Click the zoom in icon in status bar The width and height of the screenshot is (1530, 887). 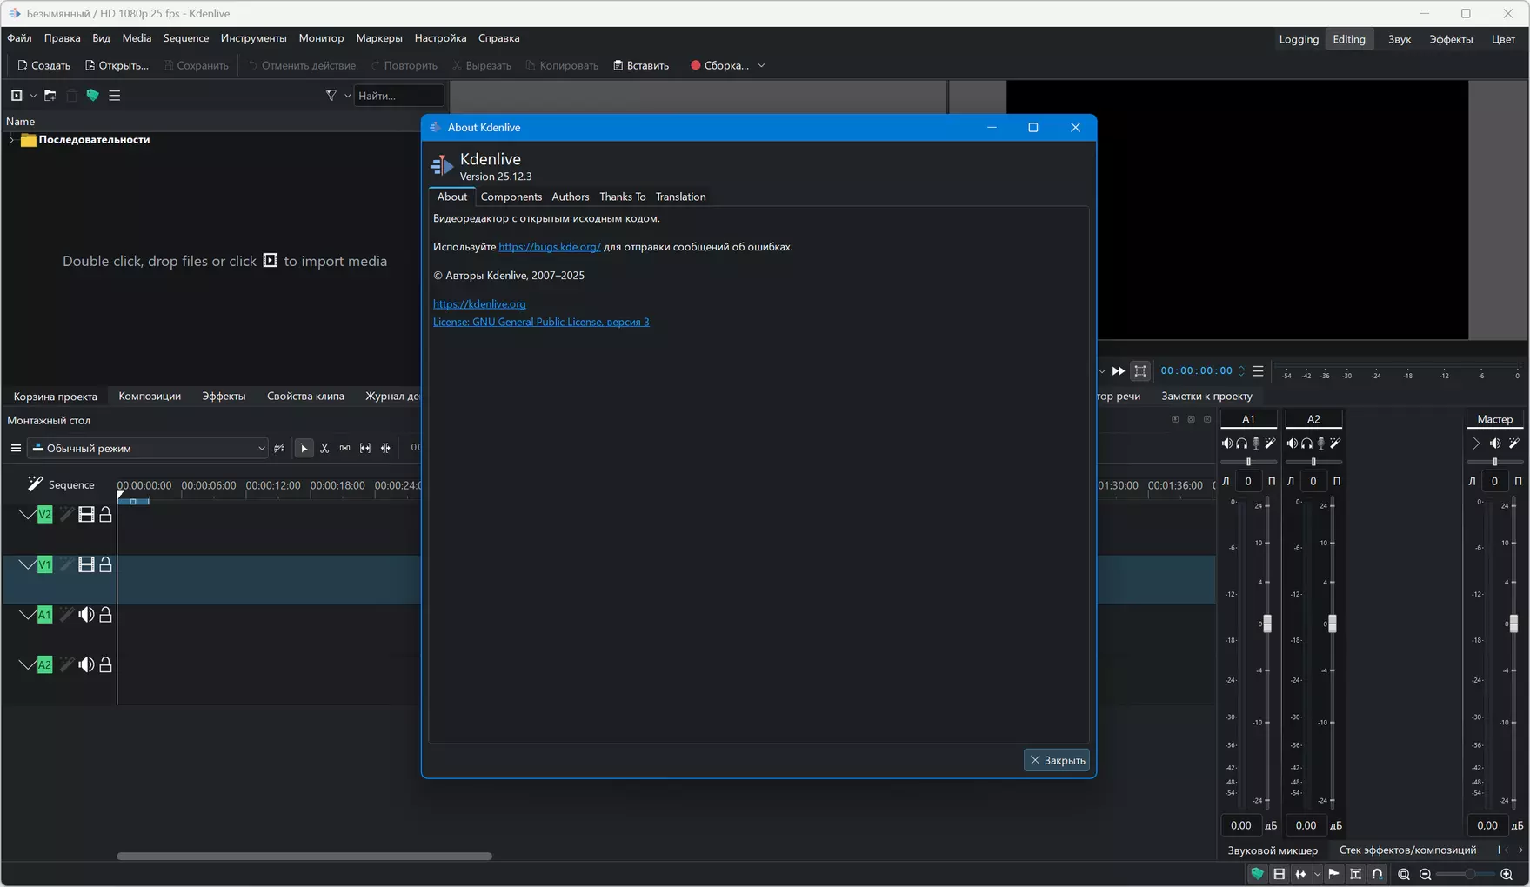(x=1507, y=874)
